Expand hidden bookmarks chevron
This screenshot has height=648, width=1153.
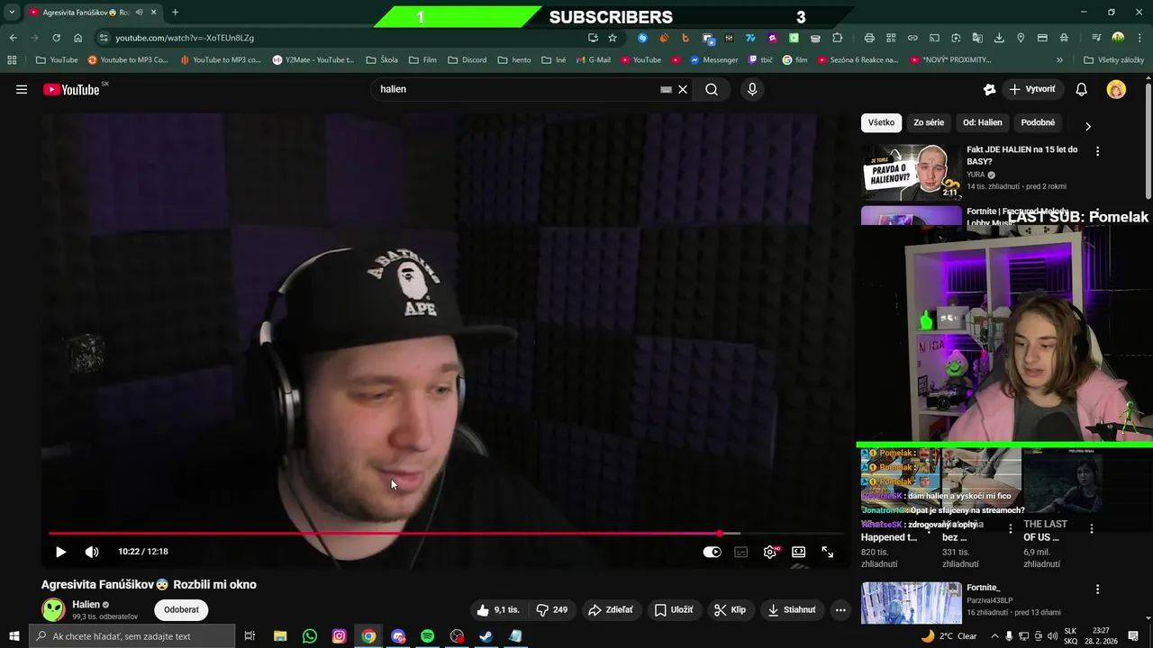pyautogui.click(x=1059, y=60)
